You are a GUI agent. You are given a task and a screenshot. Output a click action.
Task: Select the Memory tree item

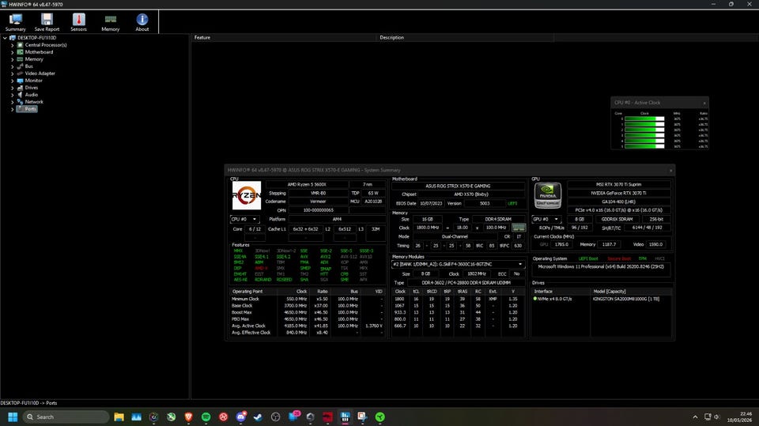tap(34, 59)
